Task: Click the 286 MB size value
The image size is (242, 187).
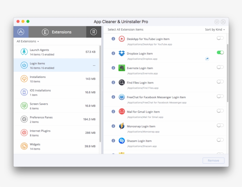Action: 90,133
